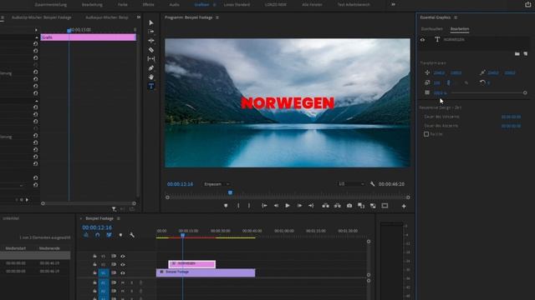Show more workspaces overflow chevrons
Image resolution: width=535 pixels, height=300 pixels.
point(394,4)
